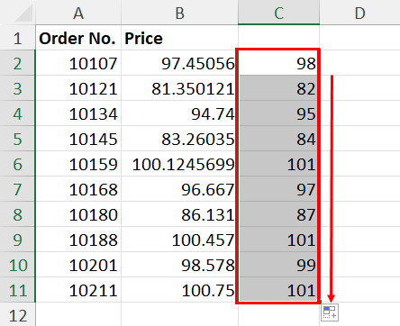Select rounded value 99 in column C

(x=279, y=265)
